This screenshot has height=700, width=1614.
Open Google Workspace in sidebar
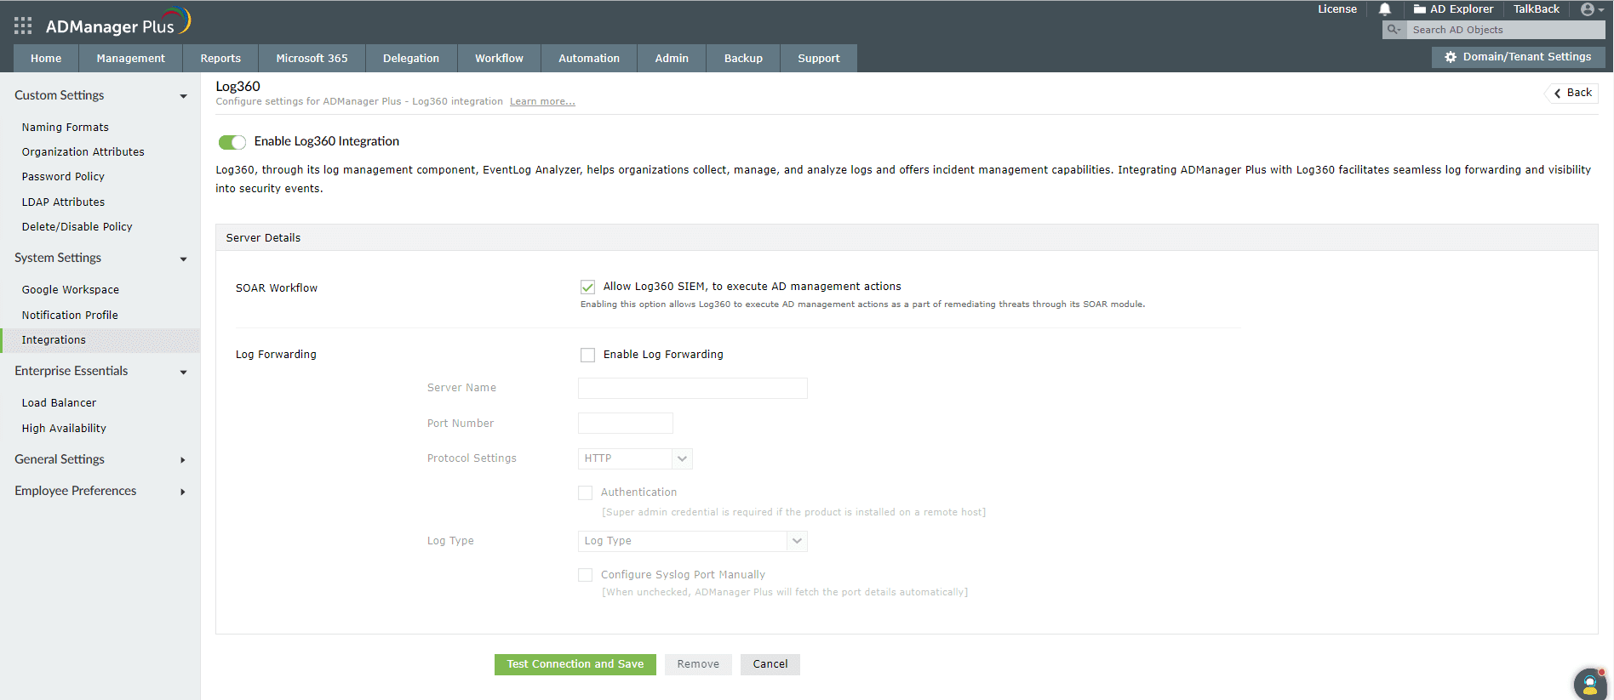(71, 290)
